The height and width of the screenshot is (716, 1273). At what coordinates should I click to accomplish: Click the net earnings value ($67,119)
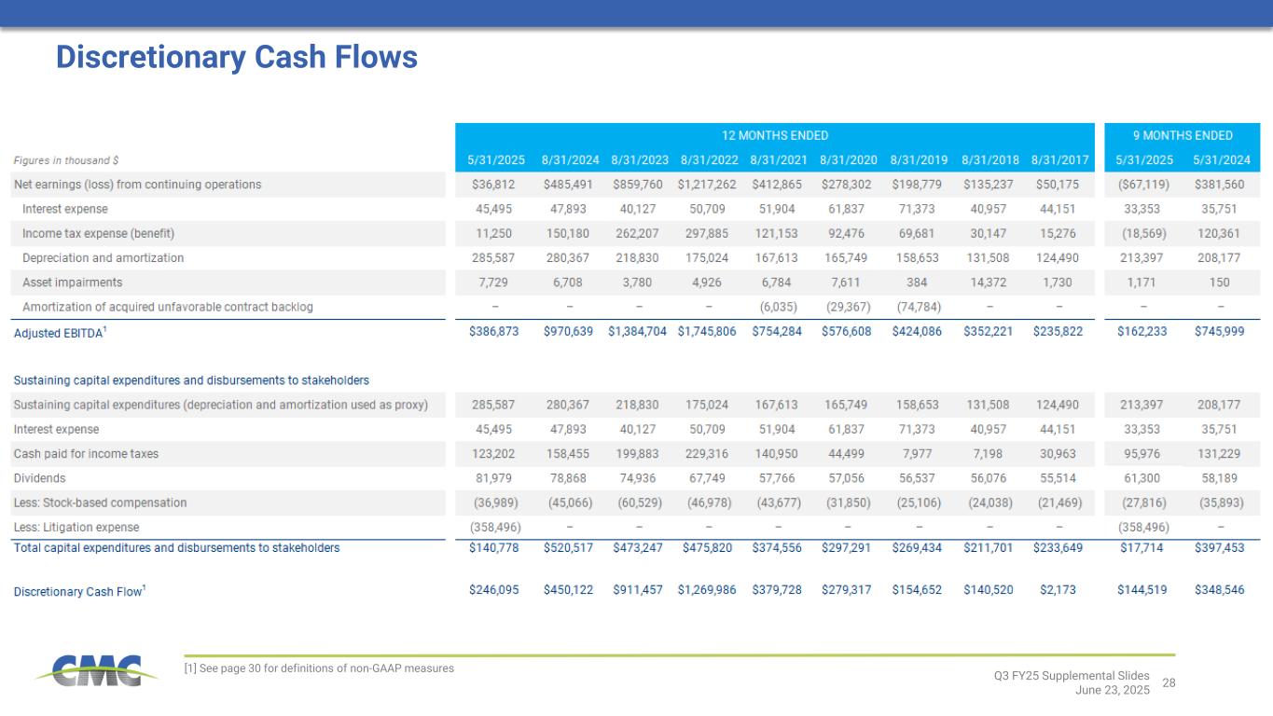[x=1143, y=185]
